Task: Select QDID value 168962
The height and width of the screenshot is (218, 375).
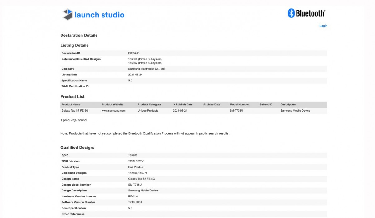Action: 133,155
